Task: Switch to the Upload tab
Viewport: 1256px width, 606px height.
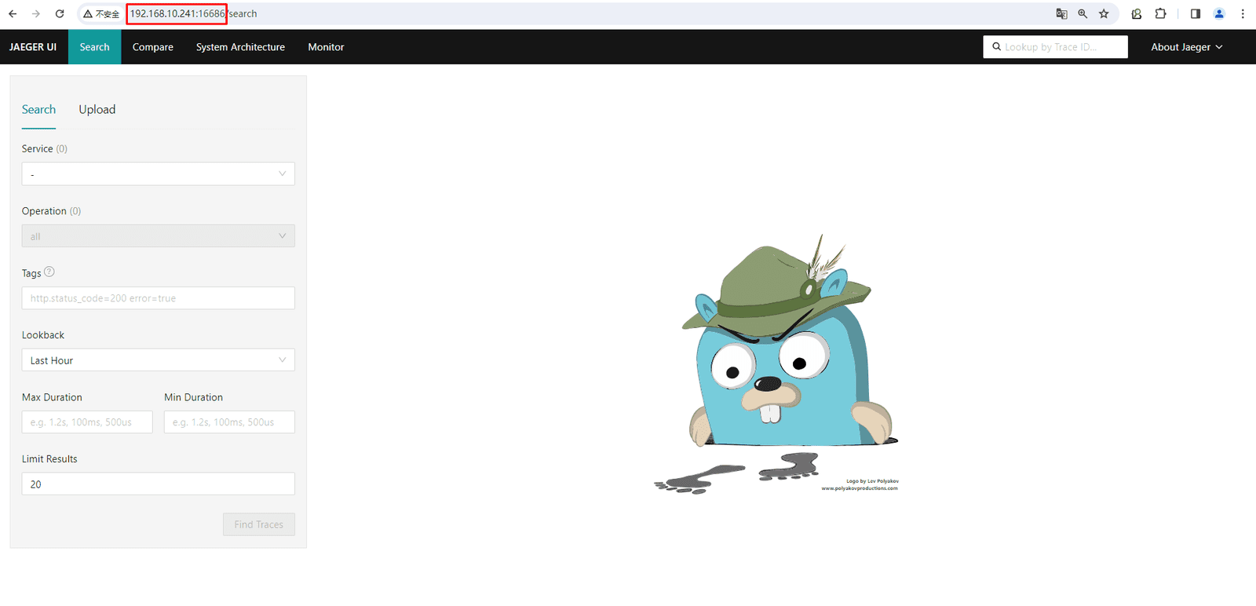Action: pos(97,110)
